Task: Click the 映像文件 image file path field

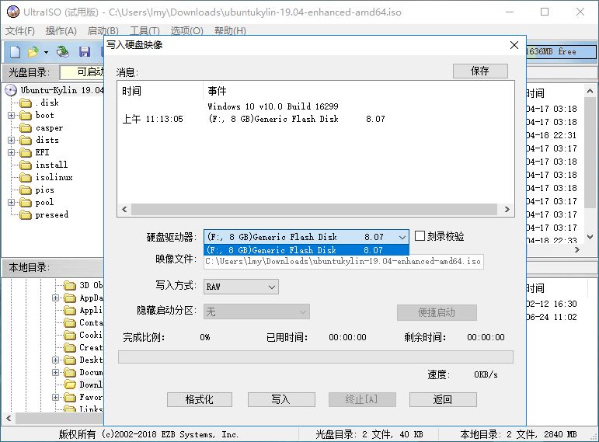Action: (x=343, y=262)
